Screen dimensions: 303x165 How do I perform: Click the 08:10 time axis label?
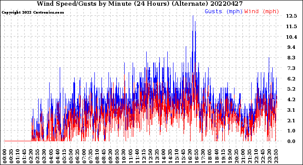point(97,156)
